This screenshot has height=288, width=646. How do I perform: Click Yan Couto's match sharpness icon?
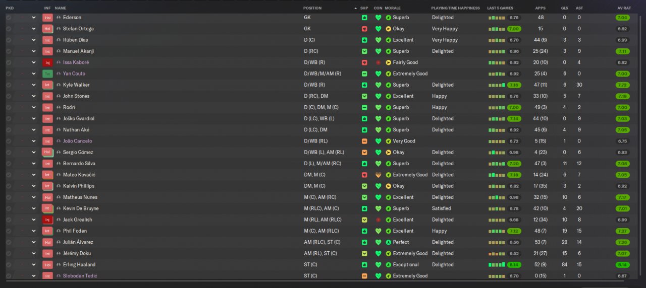tap(364, 74)
